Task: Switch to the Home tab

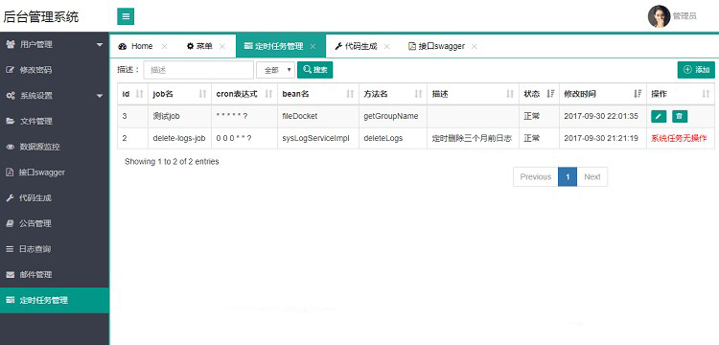Action: (136, 46)
